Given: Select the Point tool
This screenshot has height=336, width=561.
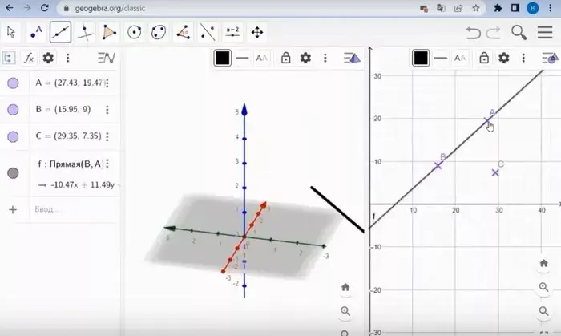Looking at the screenshot, I should (36, 33).
